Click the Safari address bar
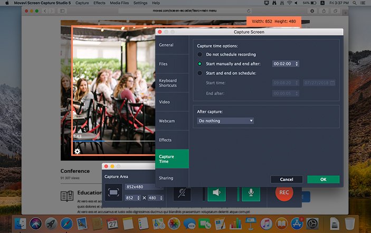 coord(185,11)
